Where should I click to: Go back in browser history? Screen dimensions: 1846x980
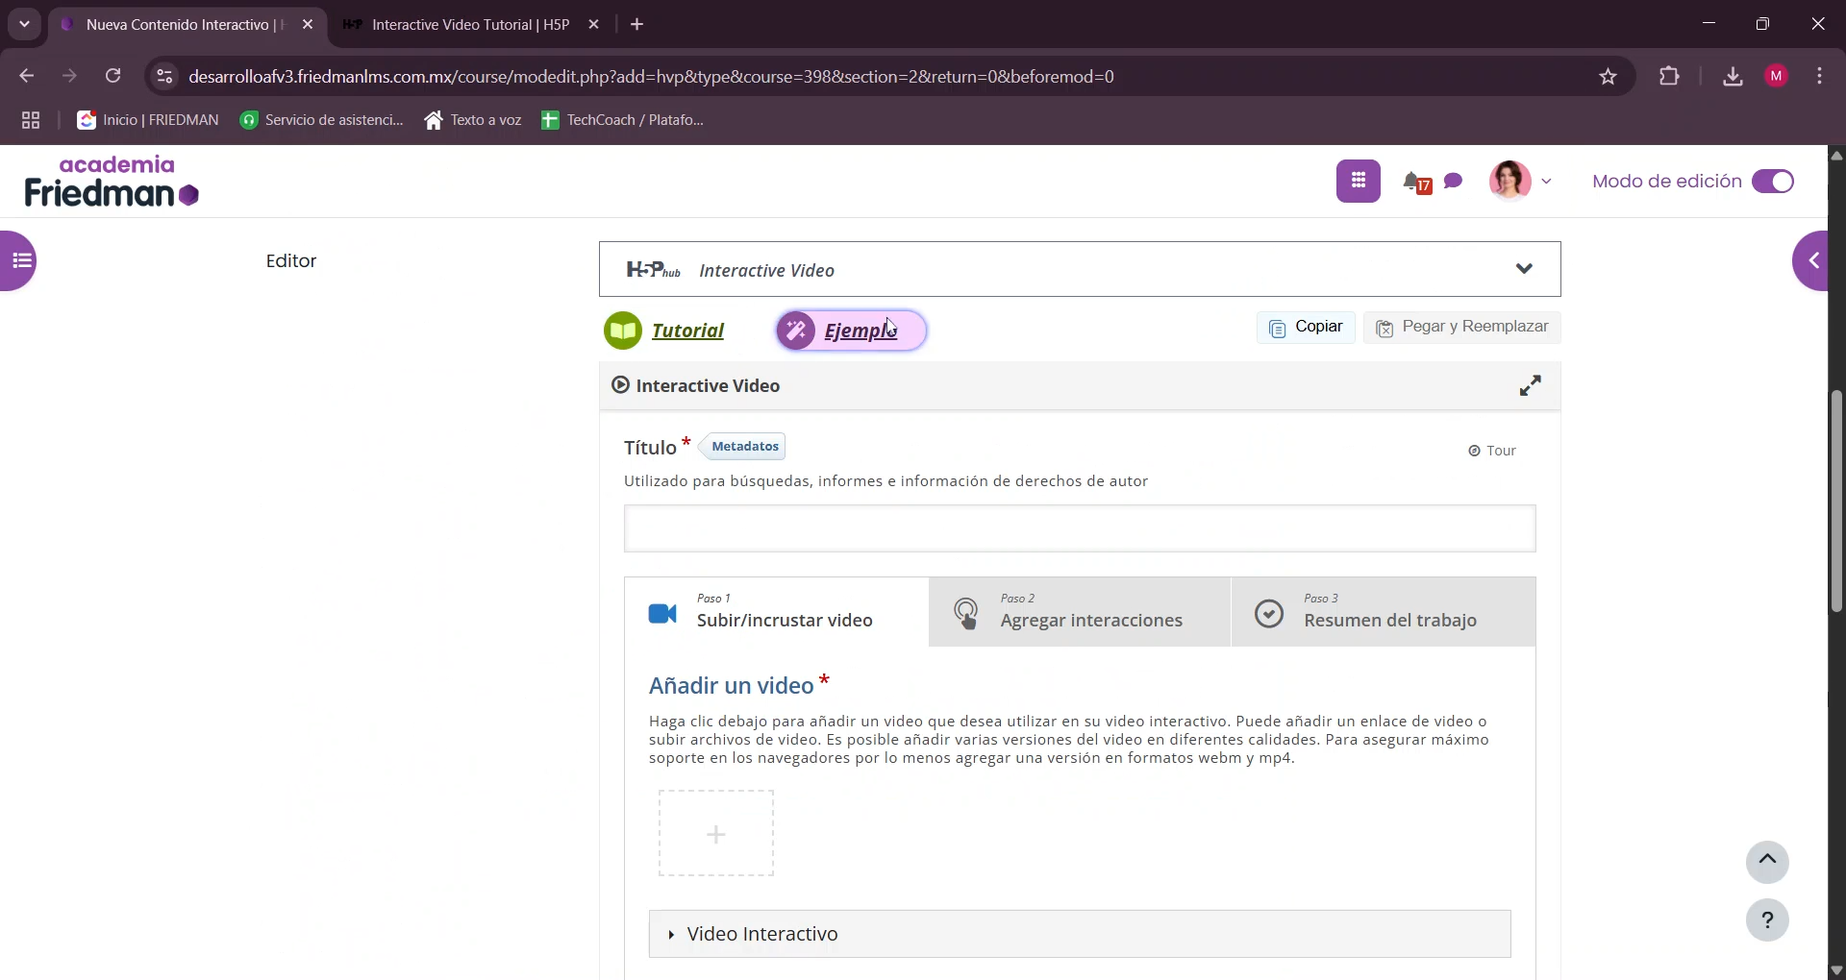click(26, 76)
